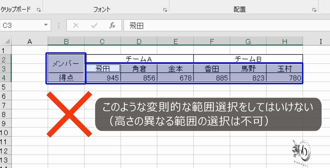Open the alignment group dialog launcher
Image resolution: width=330 pixels, height=168 pixels.
click(x=314, y=10)
